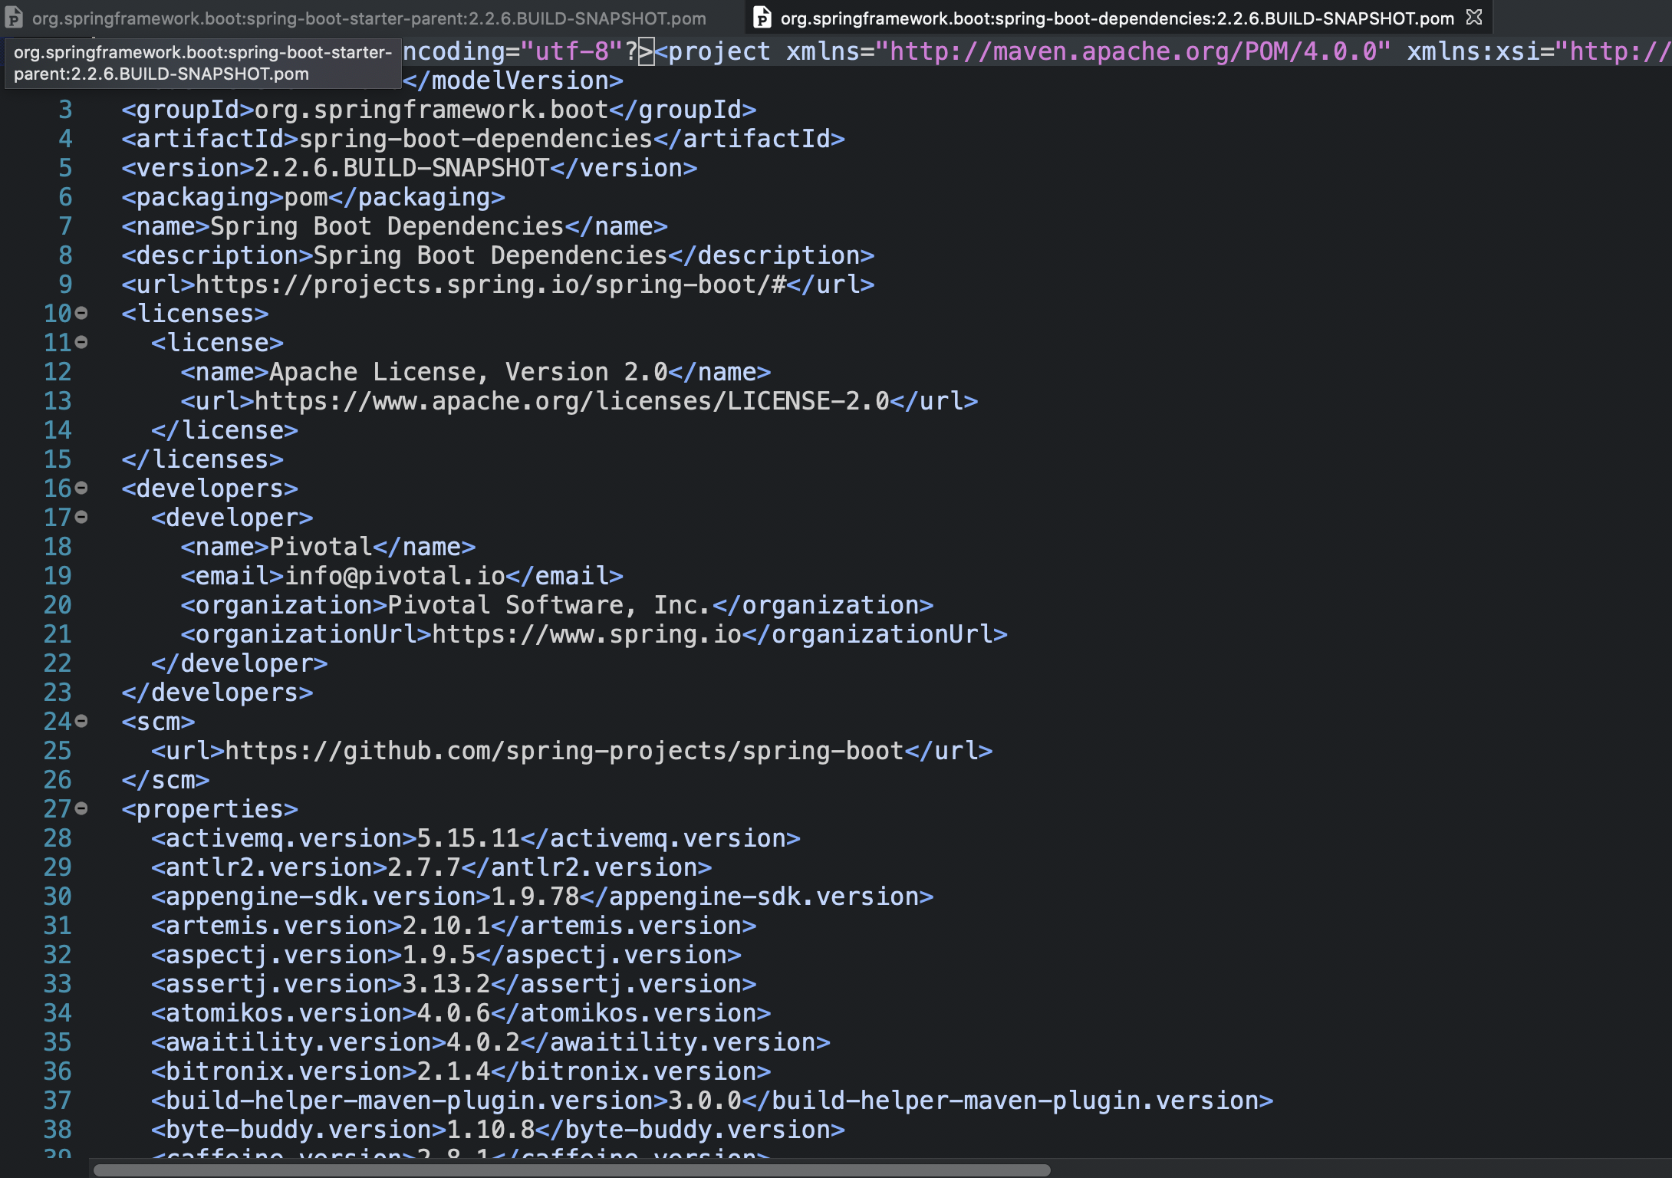The width and height of the screenshot is (1672, 1178).
Task: Click the Apache license URL text on line 13
Action: pos(571,401)
